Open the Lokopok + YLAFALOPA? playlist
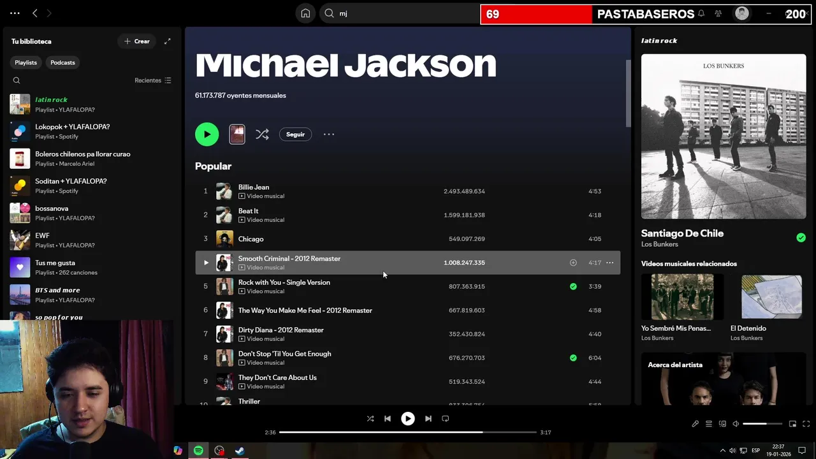The image size is (816, 459). [x=92, y=131]
